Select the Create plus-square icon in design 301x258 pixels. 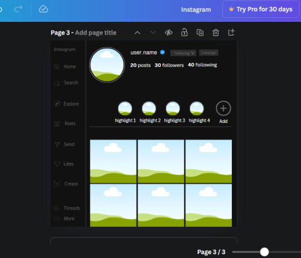[57, 183]
